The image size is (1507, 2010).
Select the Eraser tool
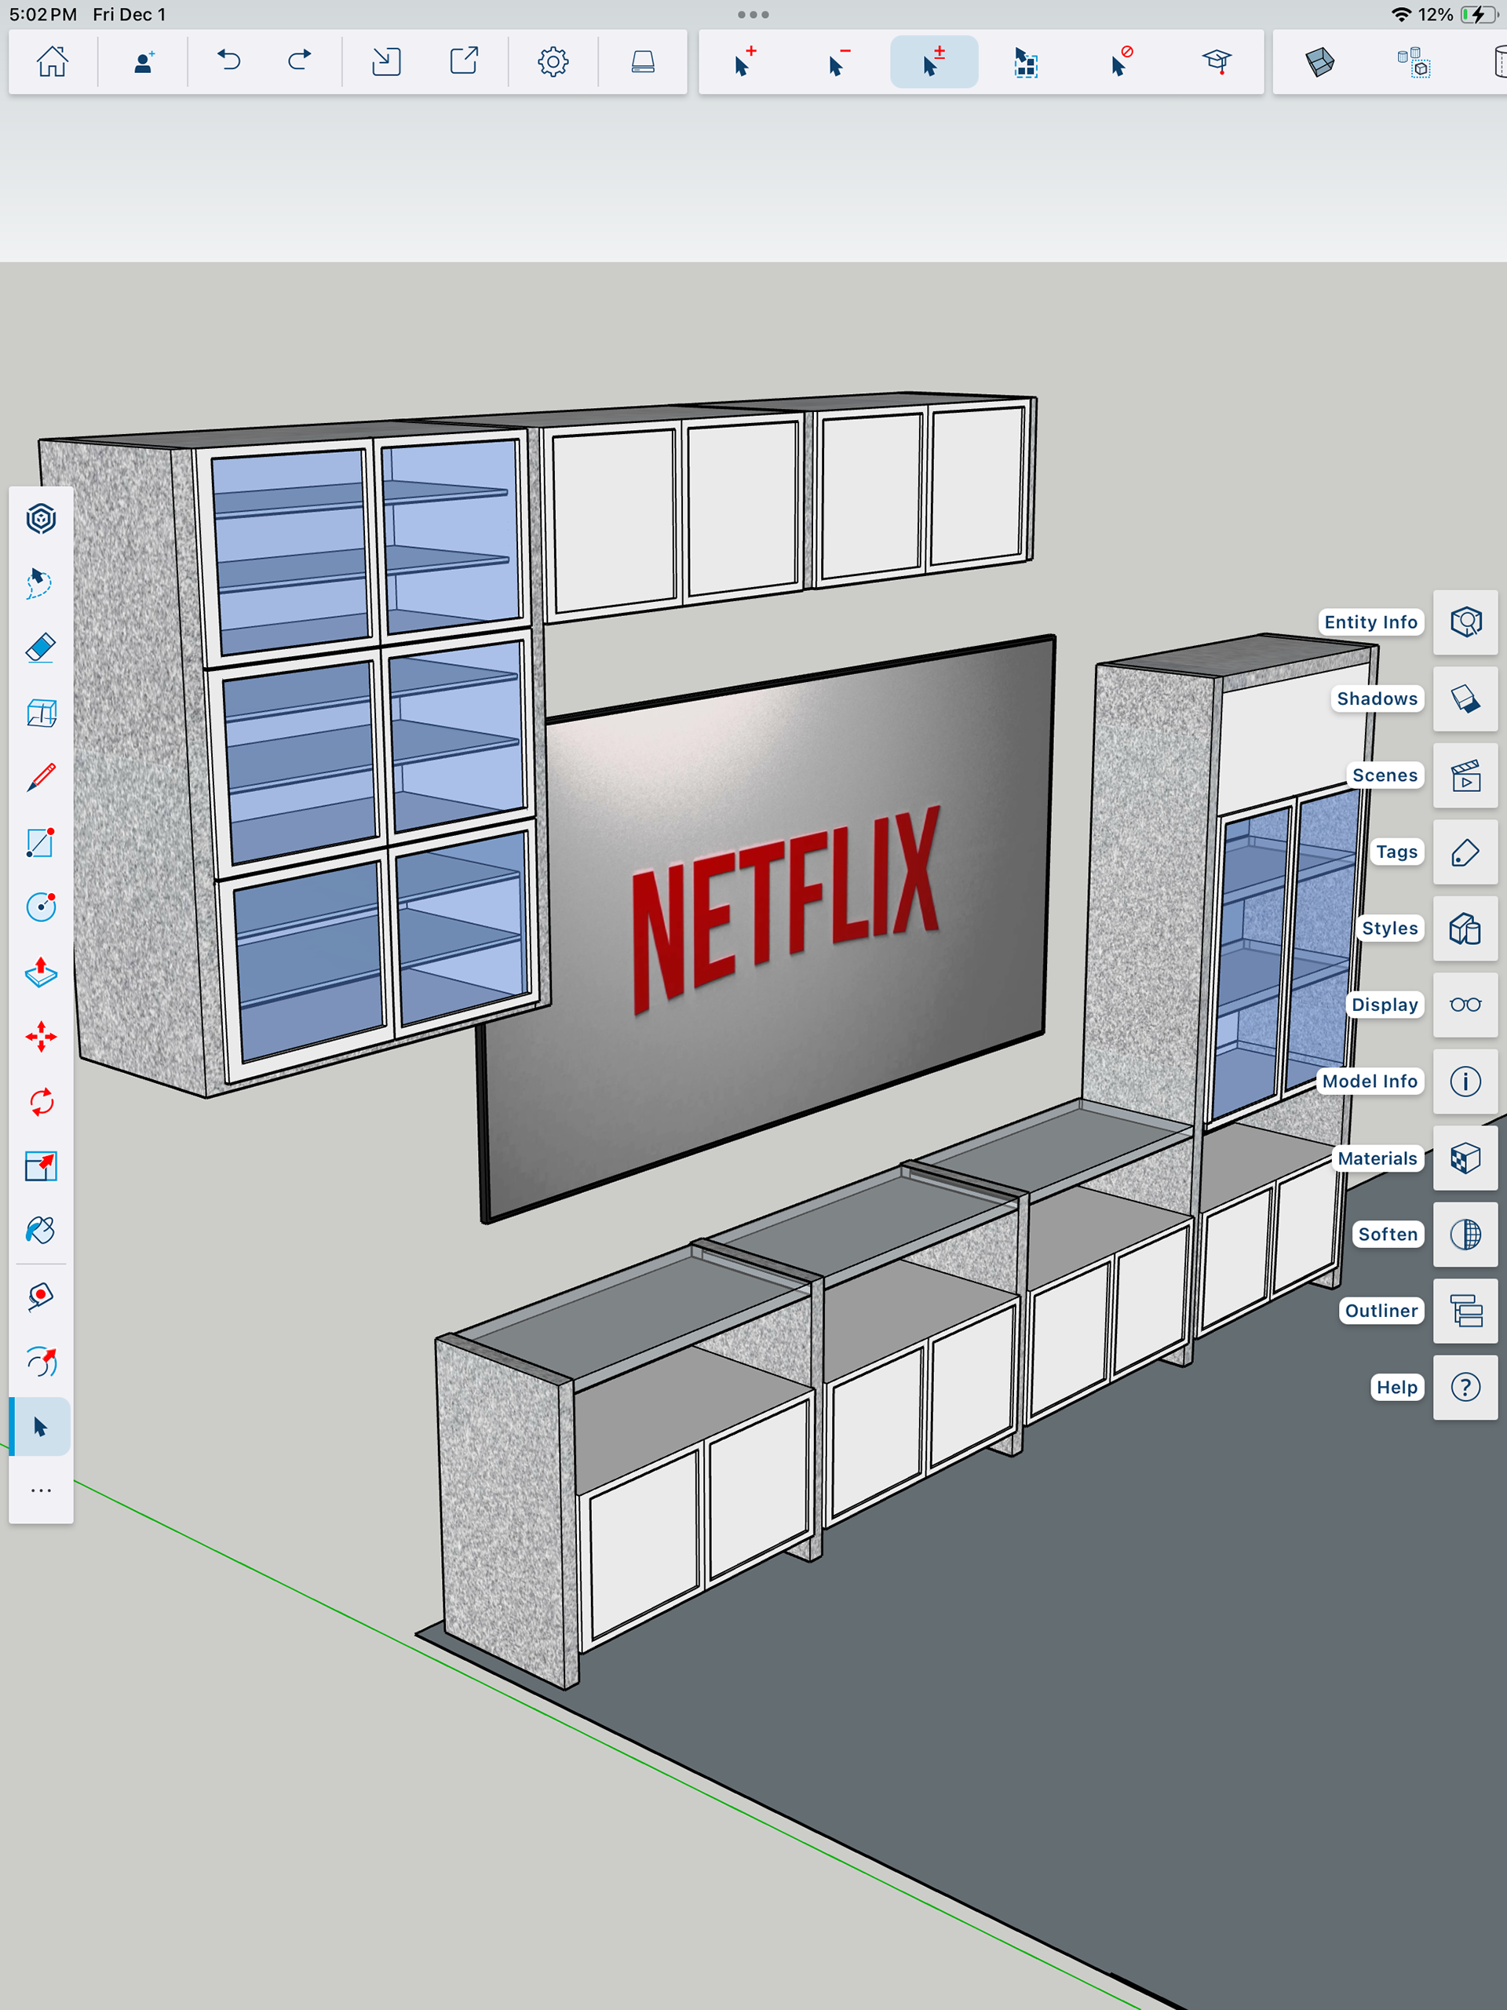point(41,648)
